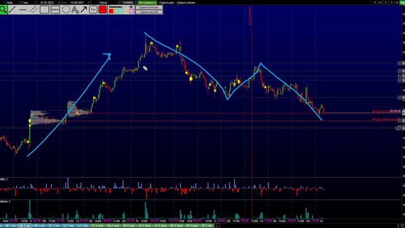405x228 pixels.
Task: Pick the green drawing color swatch
Action: point(116,11)
